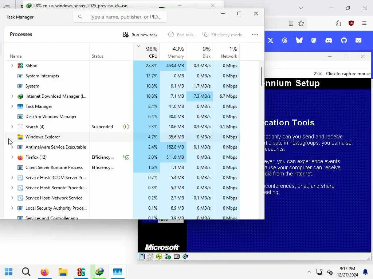The height and width of the screenshot is (279, 373).
Task: Open the Firefox extensions puzzle icon
Action: [x=338, y=23]
